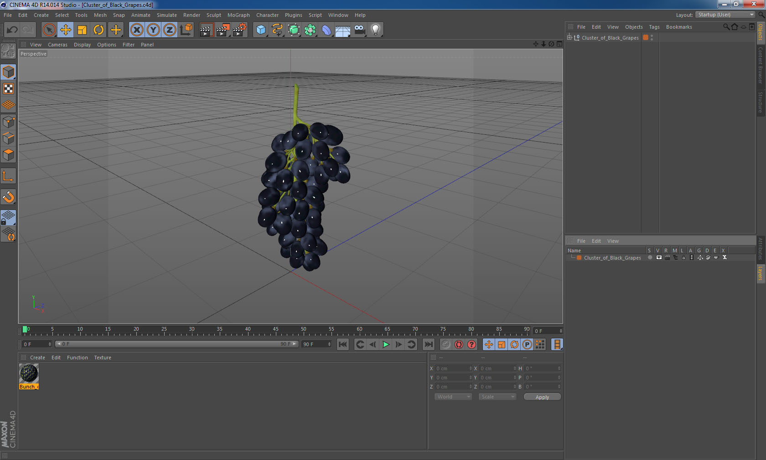The height and width of the screenshot is (460, 766).
Task: Open the Simulate menu
Action: [x=167, y=15]
